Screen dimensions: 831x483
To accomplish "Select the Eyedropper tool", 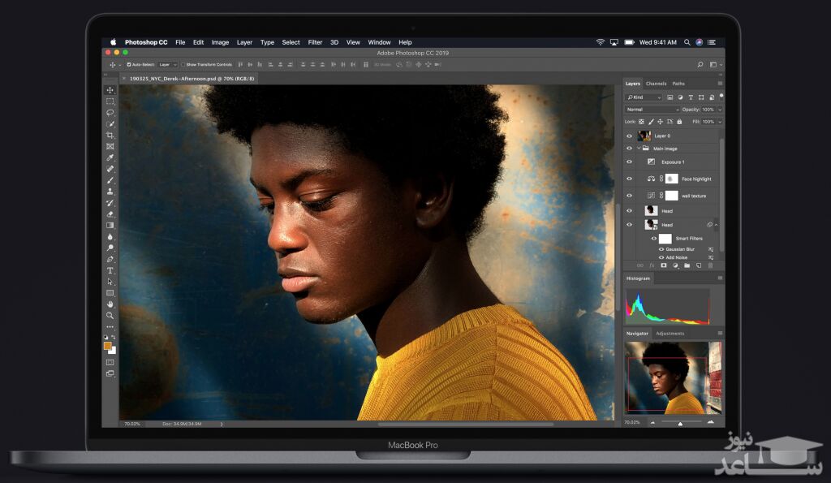I will click(109, 157).
